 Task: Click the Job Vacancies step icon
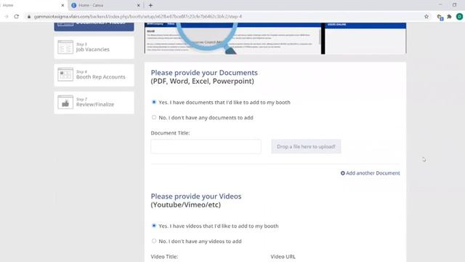click(65, 47)
